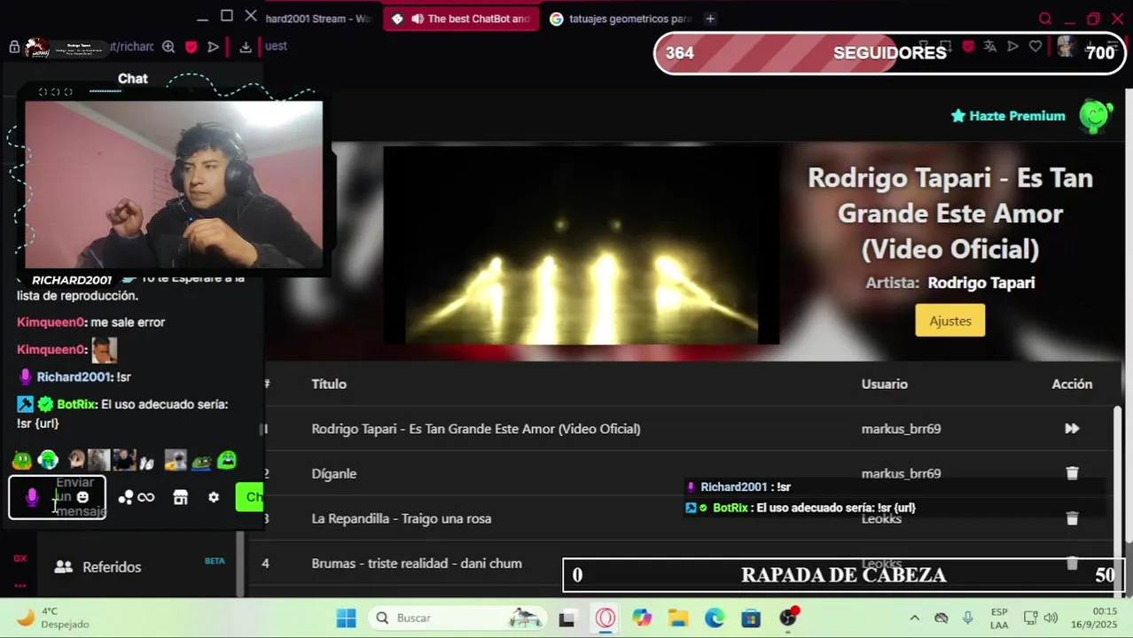The height and width of the screenshot is (638, 1133).
Task: Click the song request video player
Action: coord(582,245)
